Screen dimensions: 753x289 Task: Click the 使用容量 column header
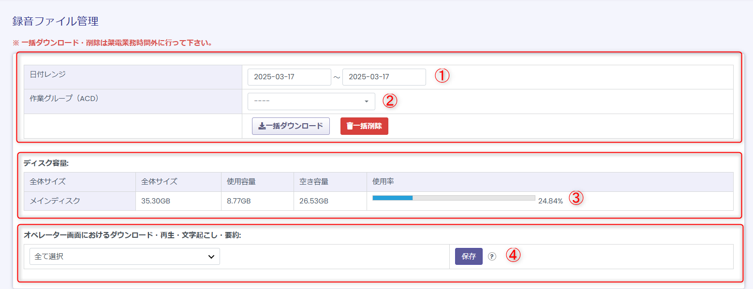pos(241,182)
